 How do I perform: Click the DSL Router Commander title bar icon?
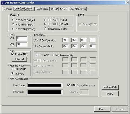pyautogui.click(x=2, y=2)
